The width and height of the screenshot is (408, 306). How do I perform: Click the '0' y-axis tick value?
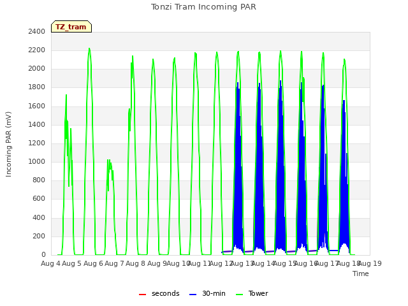(43, 254)
